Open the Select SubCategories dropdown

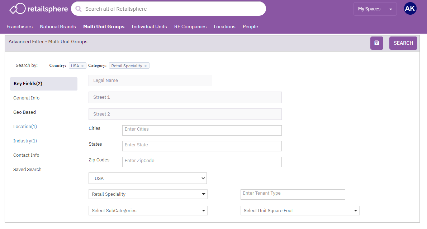(148, 210)
